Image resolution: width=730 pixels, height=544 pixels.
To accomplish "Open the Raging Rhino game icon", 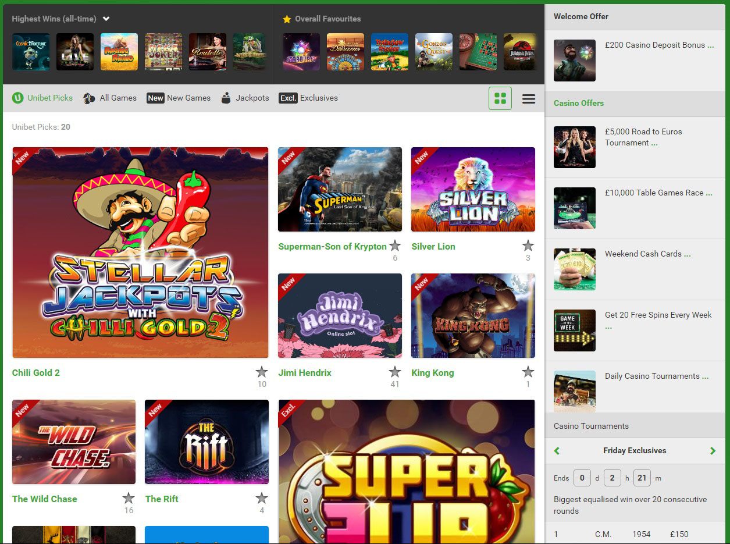I will point(119,52).
